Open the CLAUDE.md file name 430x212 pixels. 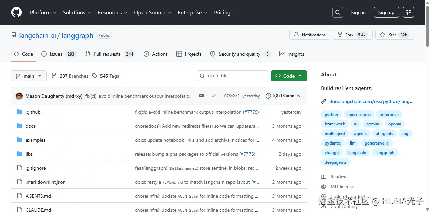click(x=38, y=210)
